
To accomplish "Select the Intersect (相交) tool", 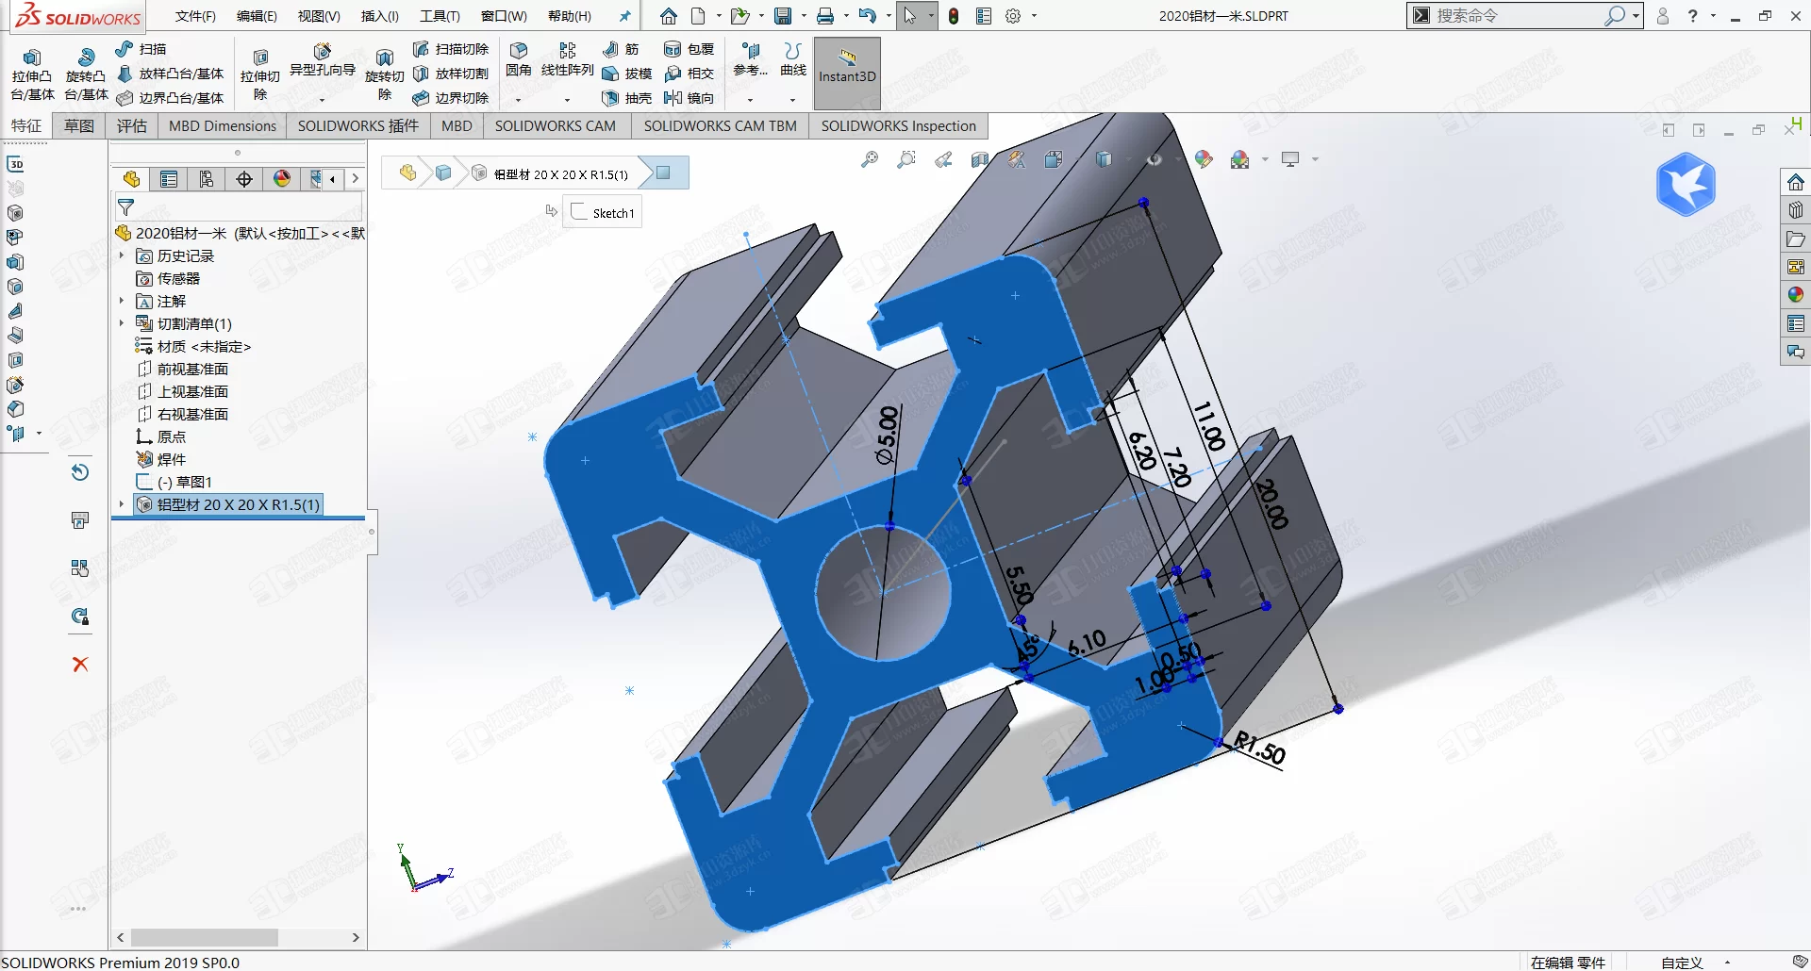I will click(690, 74).
